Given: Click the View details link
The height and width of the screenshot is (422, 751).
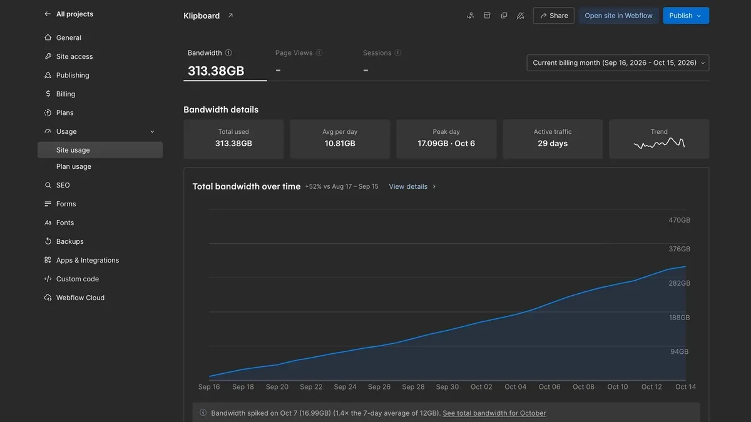Looking at the screenshot, I should click(412, 186).
